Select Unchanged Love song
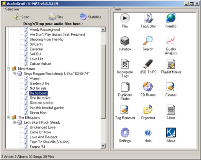The image size is (201, 160). (42, 127)
